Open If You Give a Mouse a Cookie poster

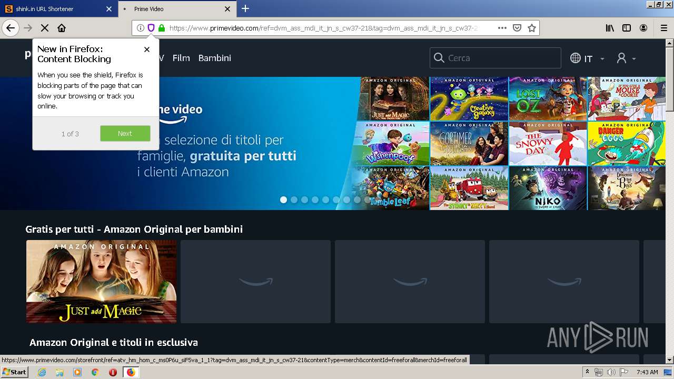click(x=627, y=99)
